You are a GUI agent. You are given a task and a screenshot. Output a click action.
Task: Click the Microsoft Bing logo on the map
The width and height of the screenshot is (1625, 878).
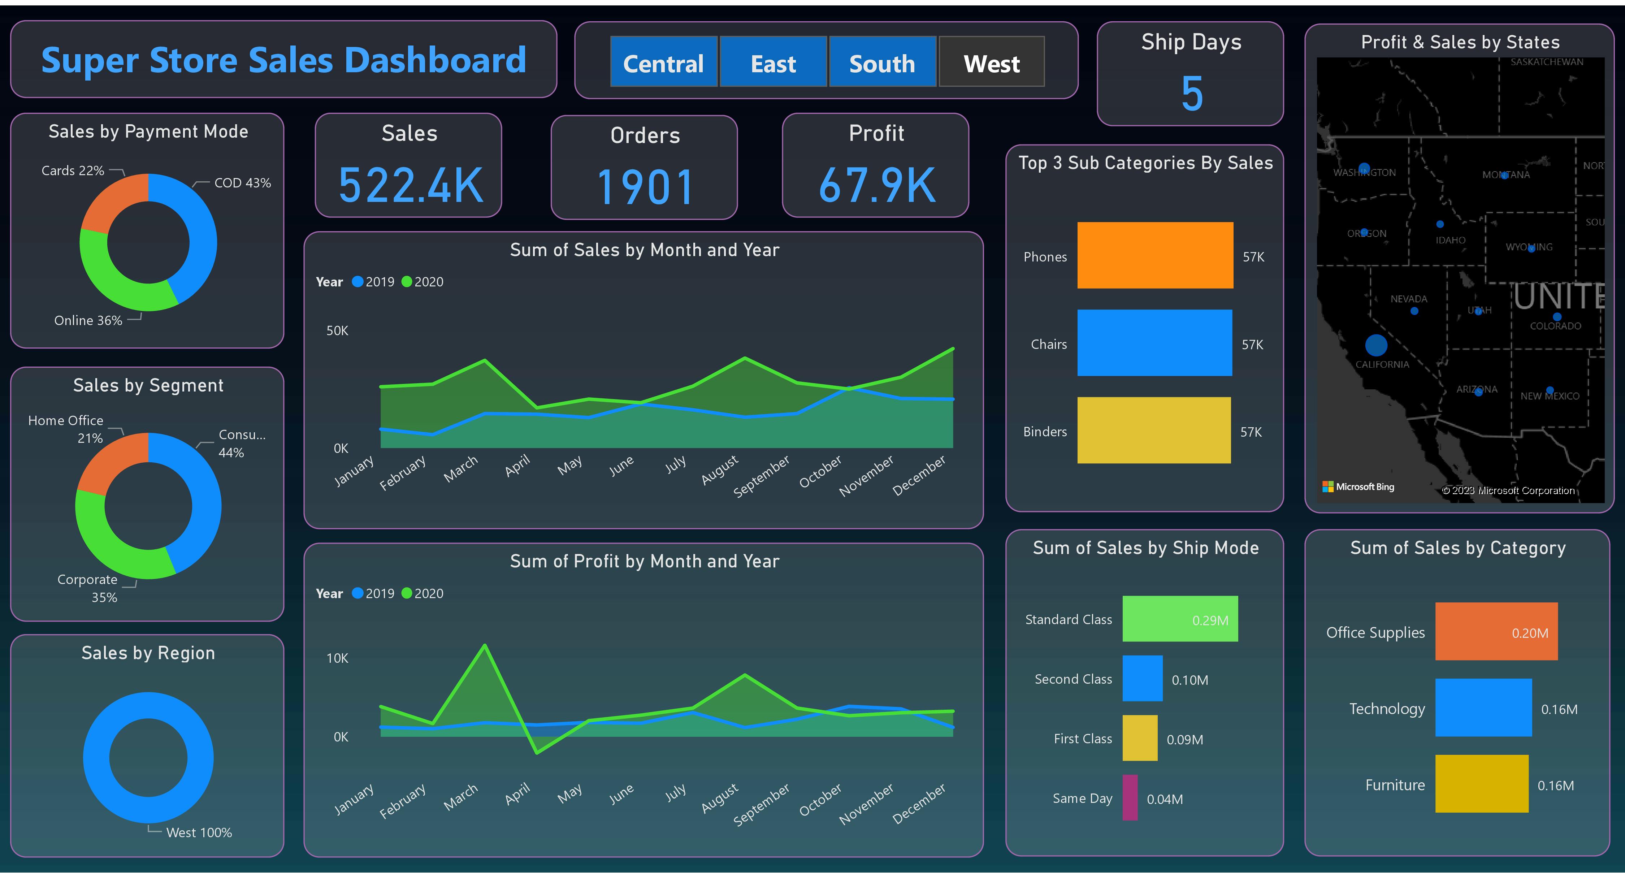1357,486
